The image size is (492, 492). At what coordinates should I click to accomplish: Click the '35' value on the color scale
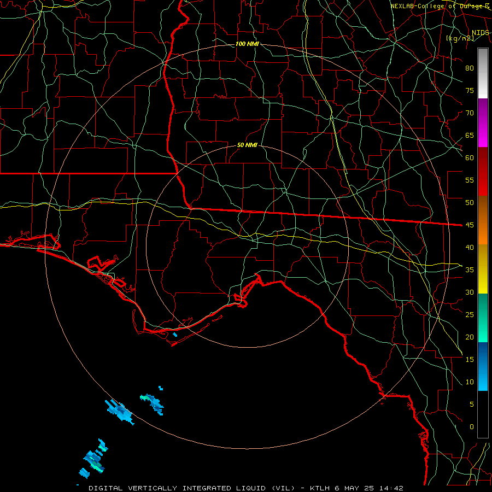pos(470,270)
